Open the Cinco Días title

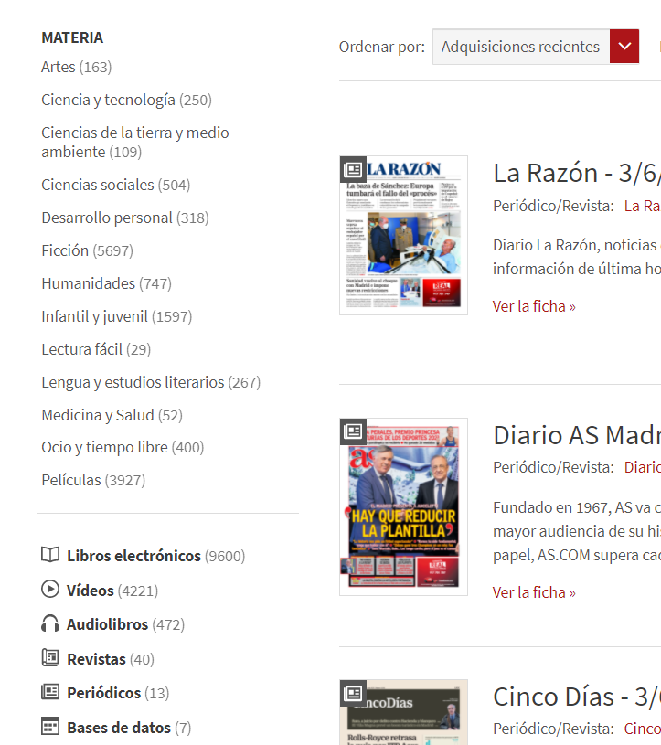click(x=577, y=697)
